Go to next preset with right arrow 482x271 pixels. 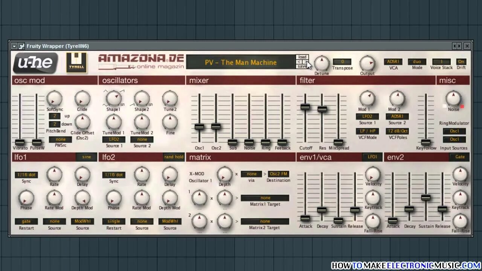pyautogui.click(x=305, y=62)
